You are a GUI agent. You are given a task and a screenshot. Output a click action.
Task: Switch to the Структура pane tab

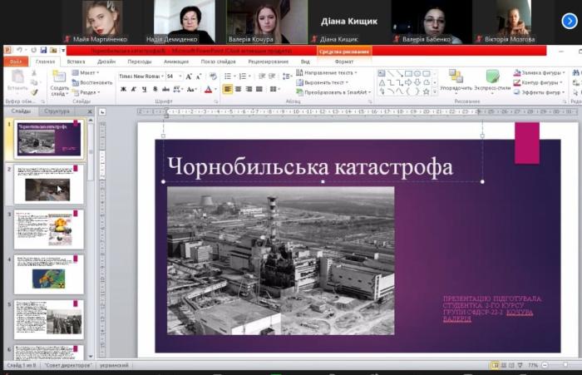[x=57, y=111]
